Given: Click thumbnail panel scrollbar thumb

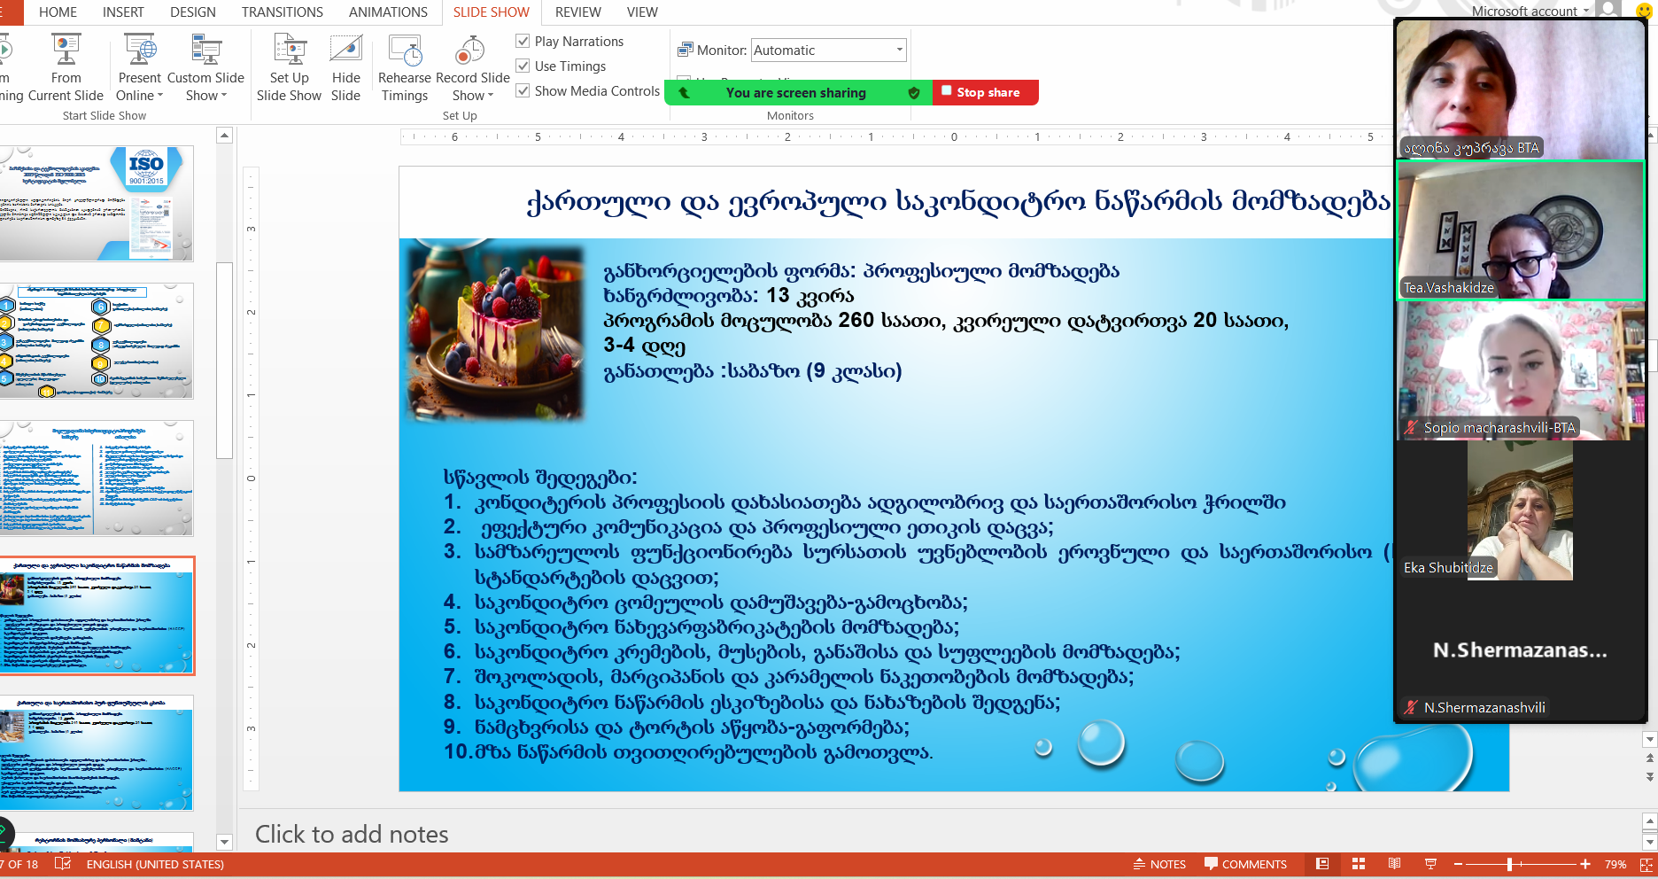Looking at the screenshot, I should click(x=224, y=360).
